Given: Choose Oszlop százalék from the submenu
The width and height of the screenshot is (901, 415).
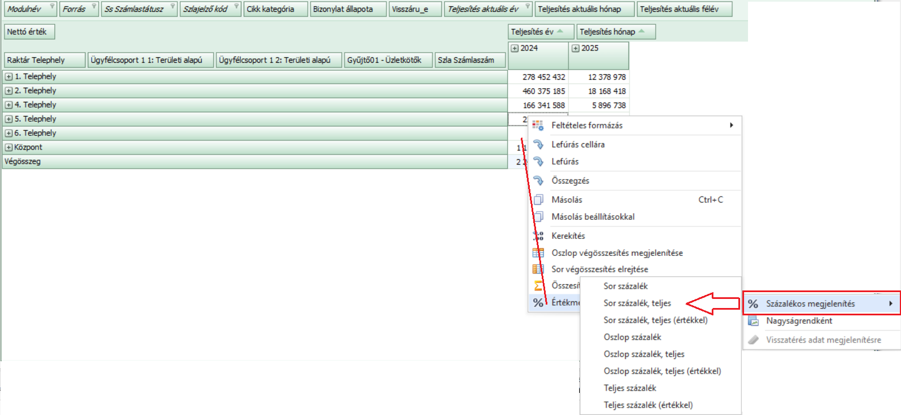Looking at the screenshot, I should [x=632, y=337].
